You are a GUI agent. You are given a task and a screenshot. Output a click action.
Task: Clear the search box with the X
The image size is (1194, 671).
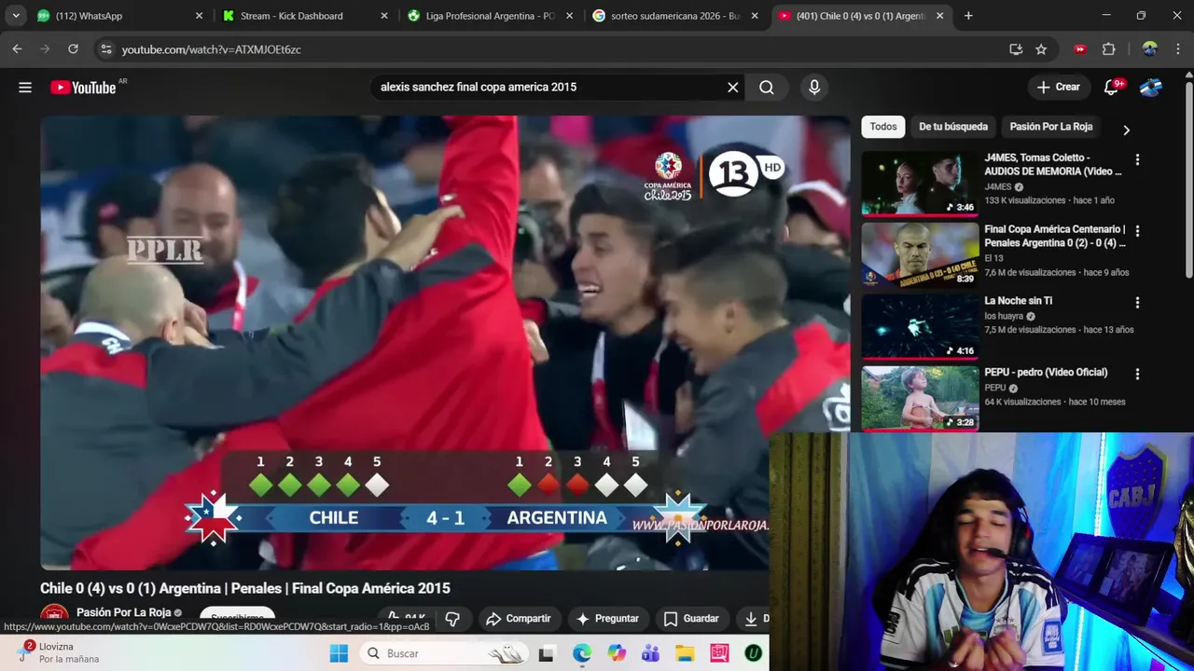733,87
